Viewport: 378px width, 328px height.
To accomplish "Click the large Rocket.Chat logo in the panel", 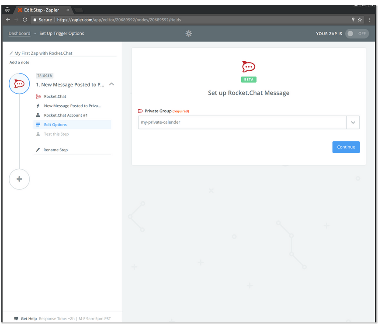I will coord(249,66).
